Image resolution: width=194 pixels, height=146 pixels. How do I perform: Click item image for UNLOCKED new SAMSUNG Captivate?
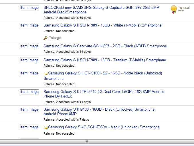29,8
